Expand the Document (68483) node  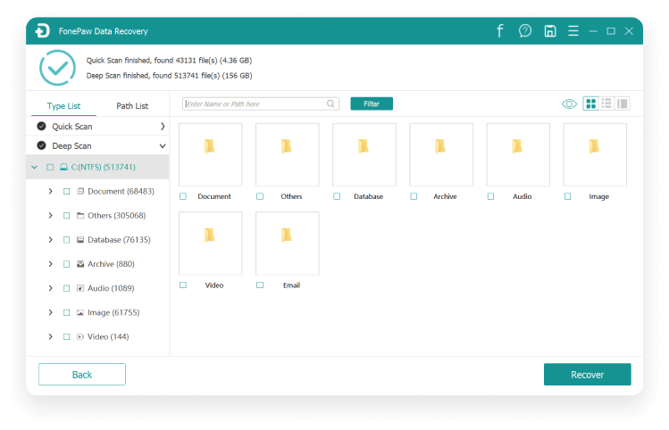[50, 191]
